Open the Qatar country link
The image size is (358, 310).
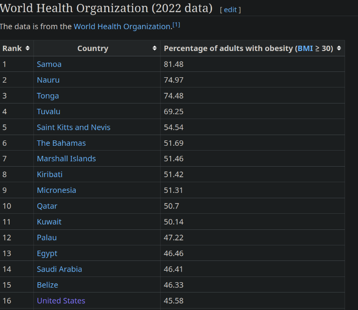pos(47,206)
